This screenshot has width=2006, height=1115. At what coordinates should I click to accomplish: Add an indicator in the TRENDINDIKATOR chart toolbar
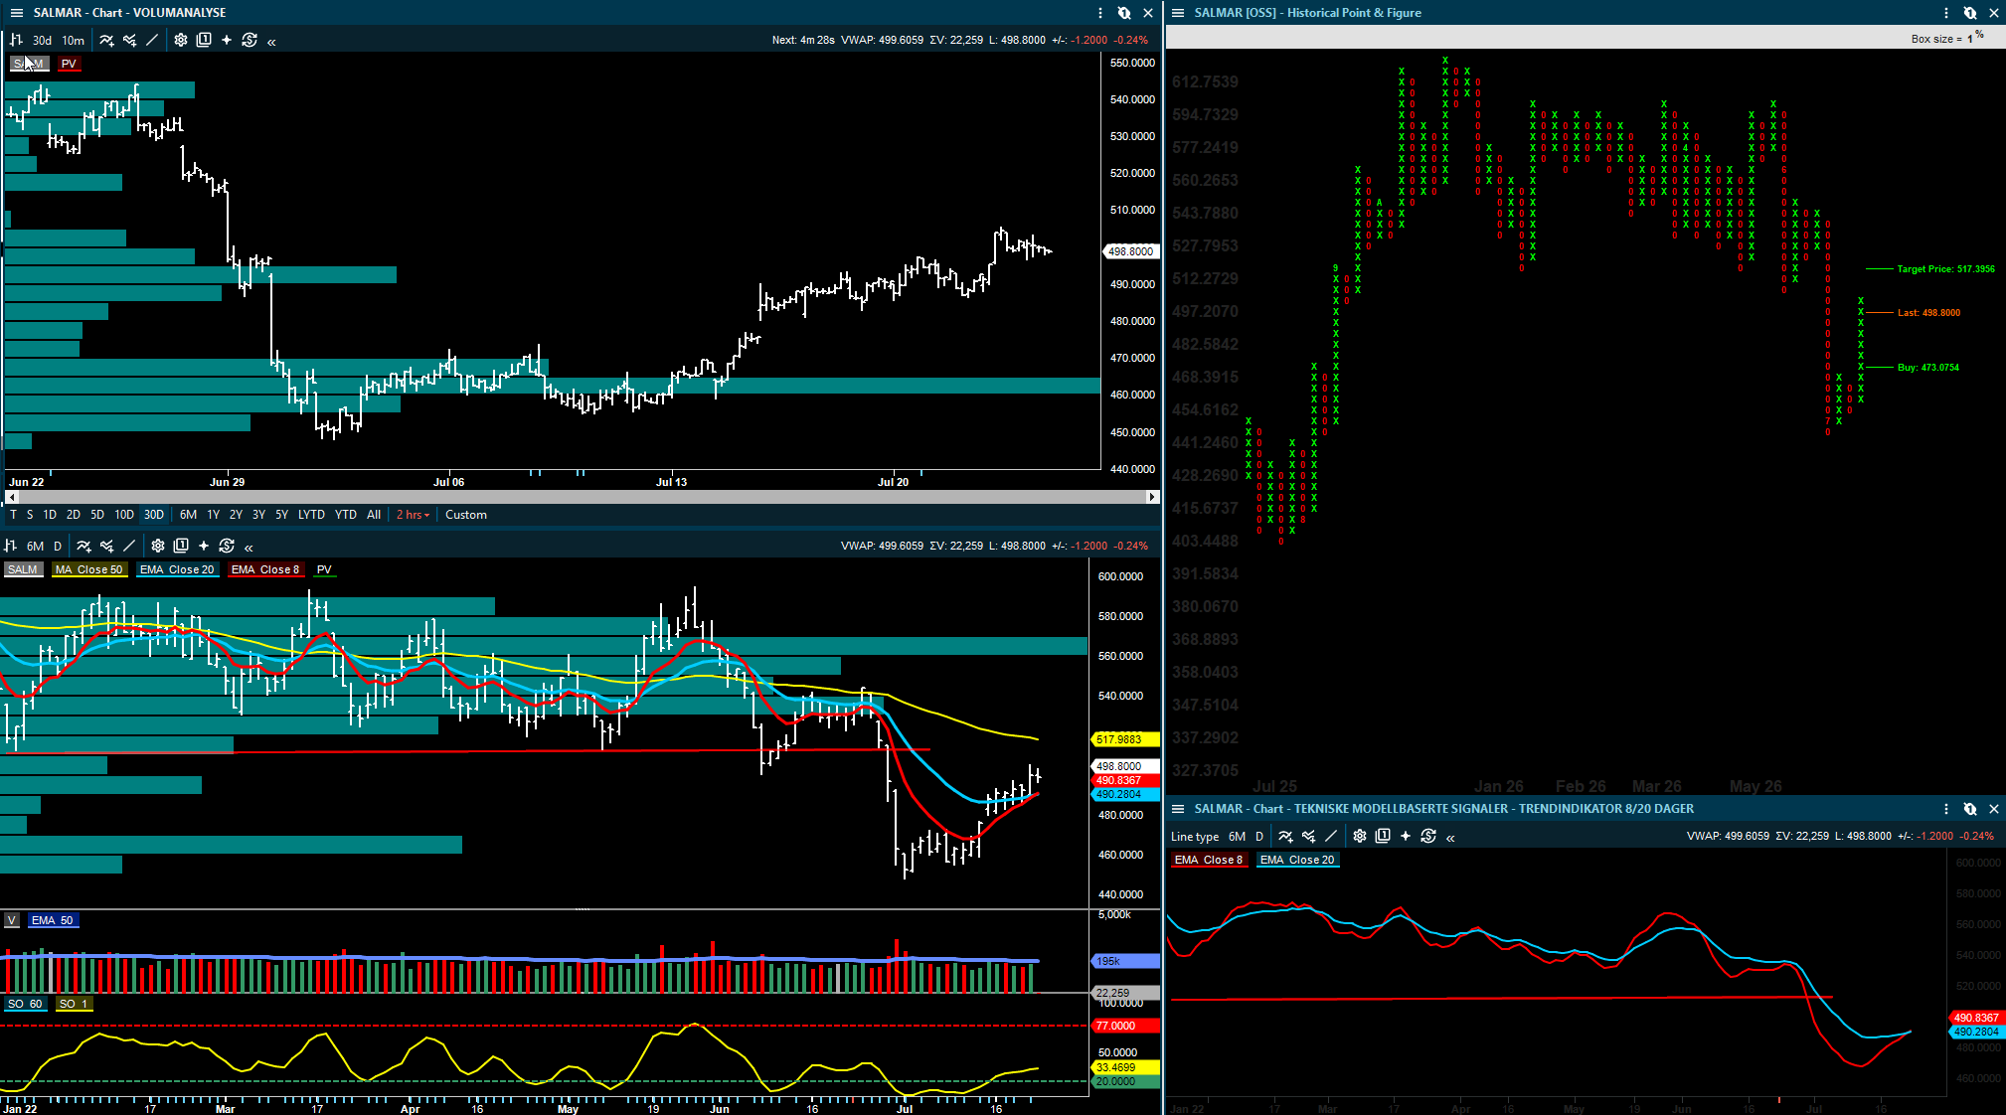(1285, 836)
